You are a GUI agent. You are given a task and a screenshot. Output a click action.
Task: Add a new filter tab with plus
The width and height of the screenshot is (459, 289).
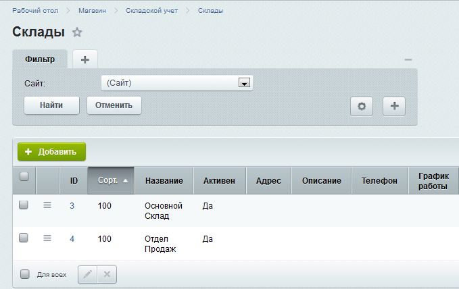tap(85, 59)
